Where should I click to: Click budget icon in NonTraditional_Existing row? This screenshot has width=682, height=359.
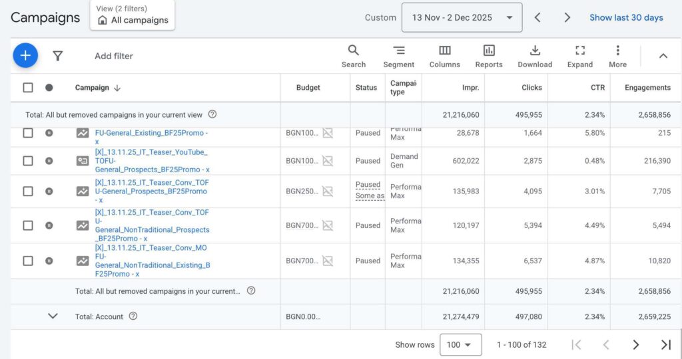(x=328, y=261)
